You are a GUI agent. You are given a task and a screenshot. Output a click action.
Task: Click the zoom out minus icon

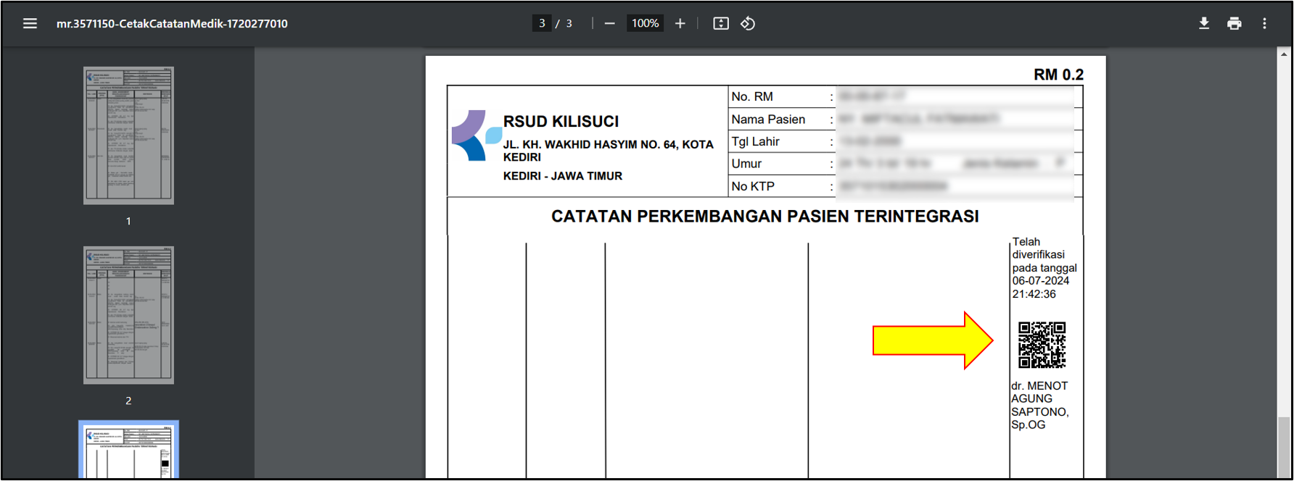click(x=610, y=23)
